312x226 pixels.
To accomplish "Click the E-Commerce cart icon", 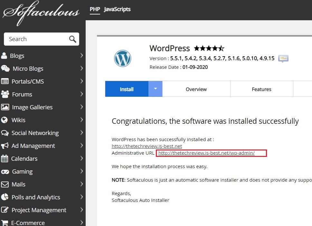I will (x=5, y=223).
